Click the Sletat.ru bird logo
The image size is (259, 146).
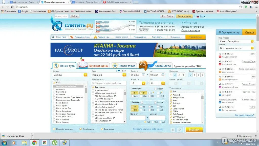pos(56,24)
